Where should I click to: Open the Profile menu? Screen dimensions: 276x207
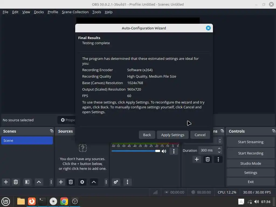(x=53, y=12)
